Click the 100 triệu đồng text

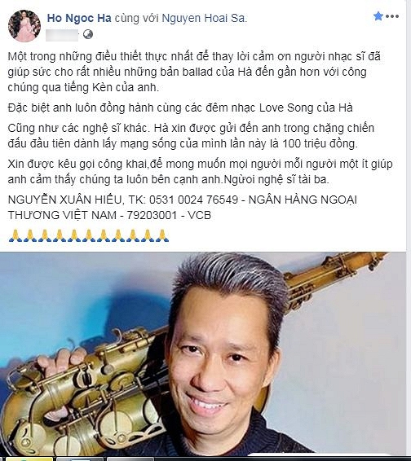coord(320,144)
